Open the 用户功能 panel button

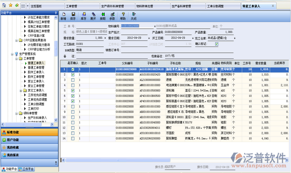coord(29,140)
